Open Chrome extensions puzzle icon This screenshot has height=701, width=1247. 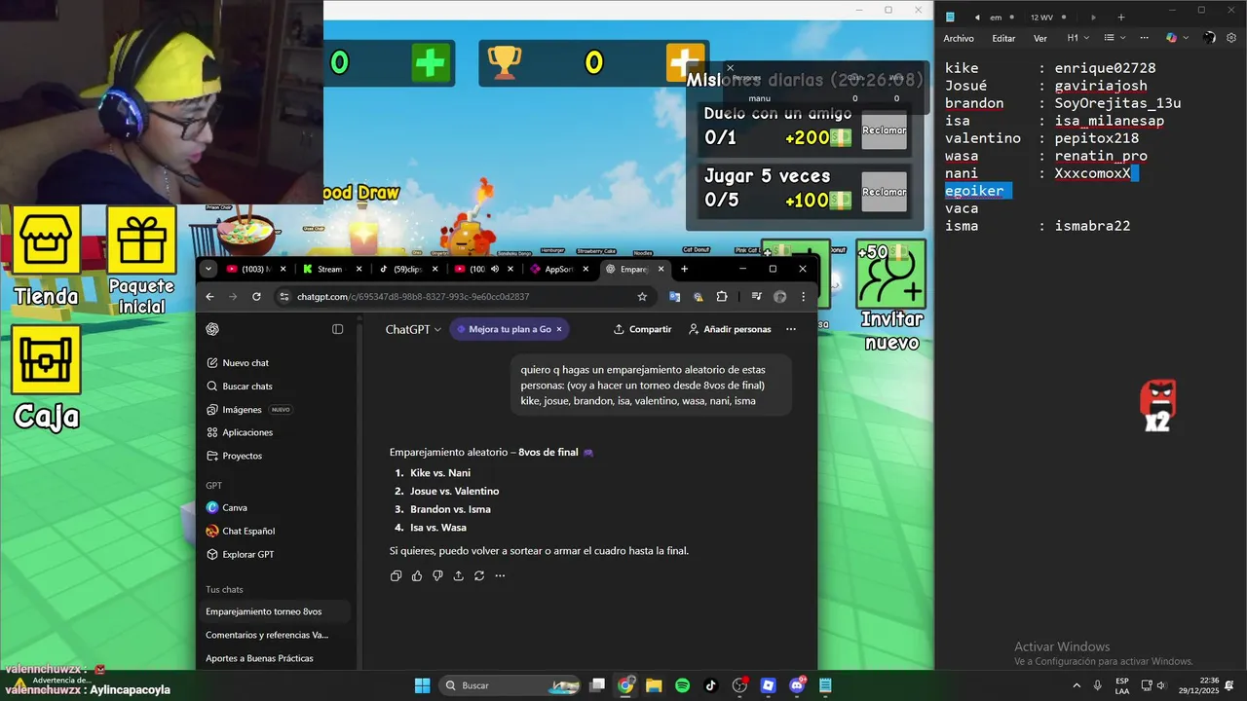point(722,297)
